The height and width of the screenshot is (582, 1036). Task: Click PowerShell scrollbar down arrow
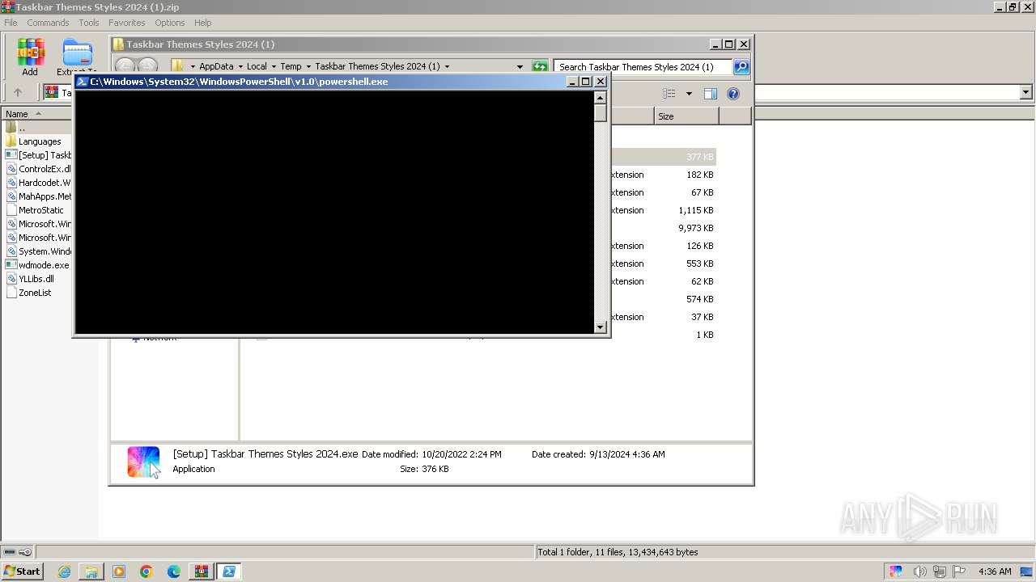tap(600, 327)
